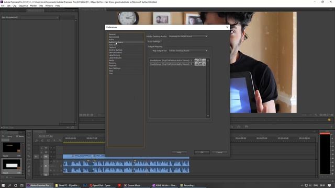Toggle A1 audio track targeting
This screenshot has height=188, width=335.
click(46, 166)
